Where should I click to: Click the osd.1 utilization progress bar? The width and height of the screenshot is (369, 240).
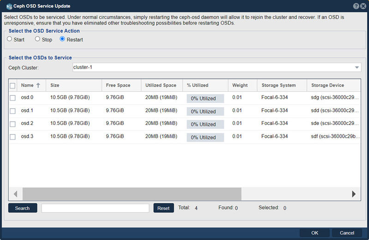coord(205,111)
